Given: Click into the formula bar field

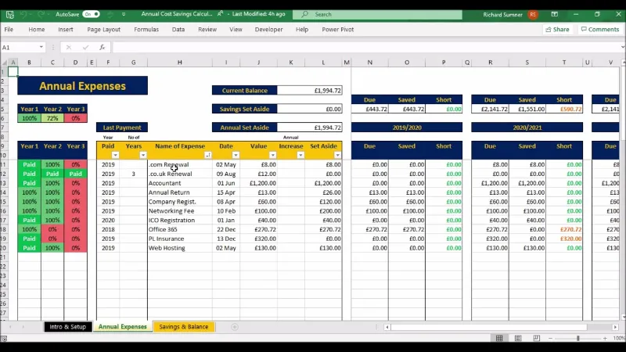Looking at the screenshot, I should point(365,47).
